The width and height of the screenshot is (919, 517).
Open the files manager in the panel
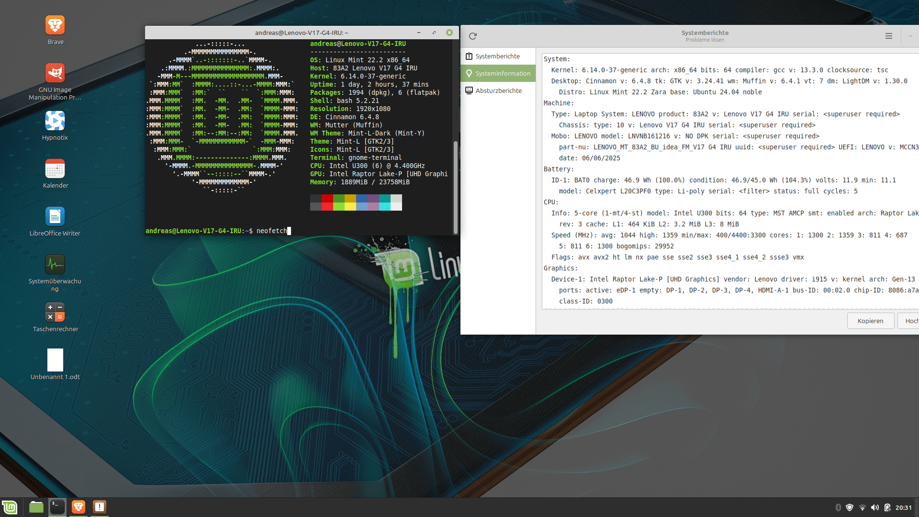point(36,507)
